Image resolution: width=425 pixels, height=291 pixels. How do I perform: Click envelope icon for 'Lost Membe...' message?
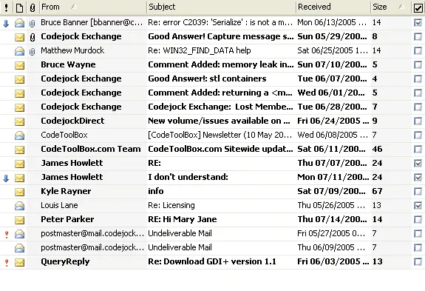pyautogui.click(x=19, y=108)
